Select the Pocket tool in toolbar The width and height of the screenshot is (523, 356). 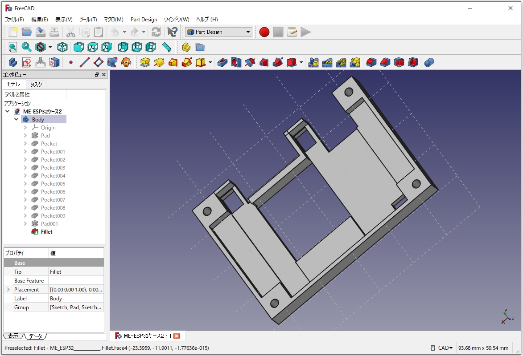click(x=222, y=62)
